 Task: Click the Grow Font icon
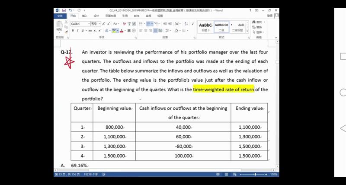103,24
